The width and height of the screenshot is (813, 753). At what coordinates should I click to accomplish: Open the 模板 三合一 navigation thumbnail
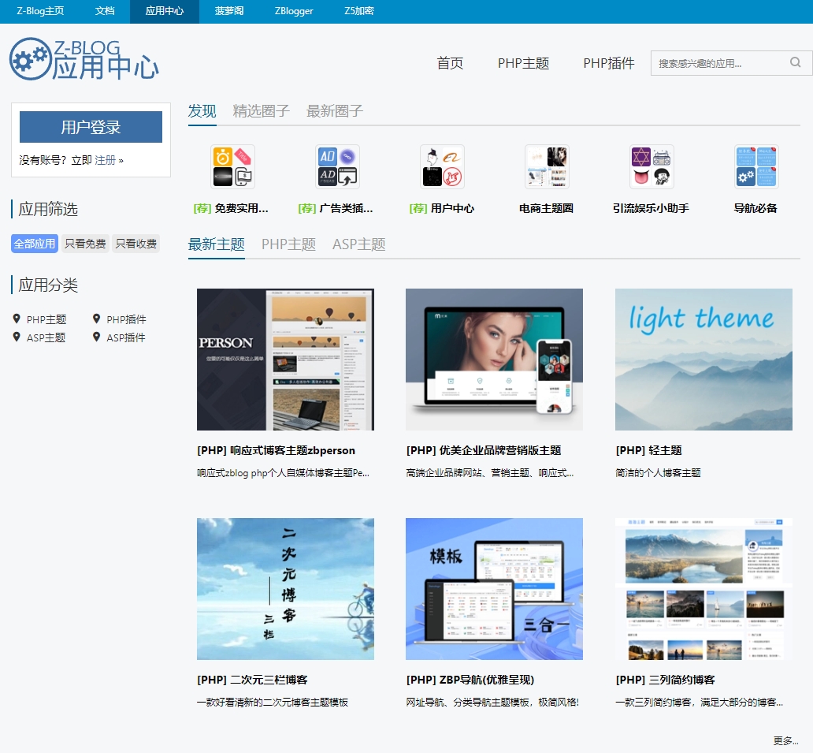click(494, 589)
